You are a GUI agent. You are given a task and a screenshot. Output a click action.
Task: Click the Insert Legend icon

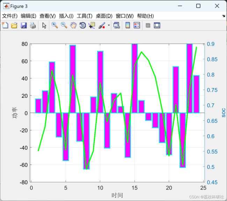coord(137,26)
